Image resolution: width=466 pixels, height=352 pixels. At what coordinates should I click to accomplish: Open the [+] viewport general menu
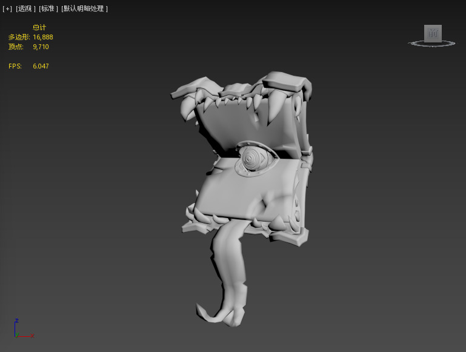click(7, 9)
